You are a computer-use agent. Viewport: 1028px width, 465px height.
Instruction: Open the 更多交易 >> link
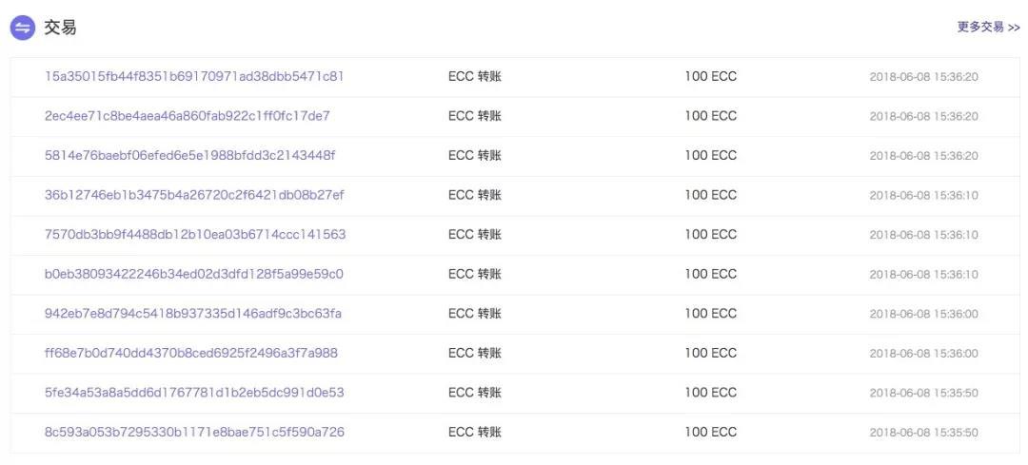point(988,27)
